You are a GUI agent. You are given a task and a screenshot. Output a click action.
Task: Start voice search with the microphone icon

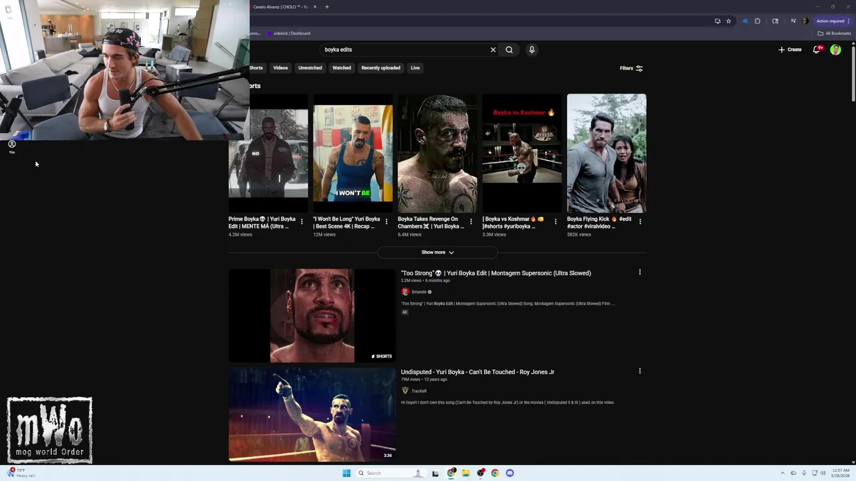coord(532,49)
